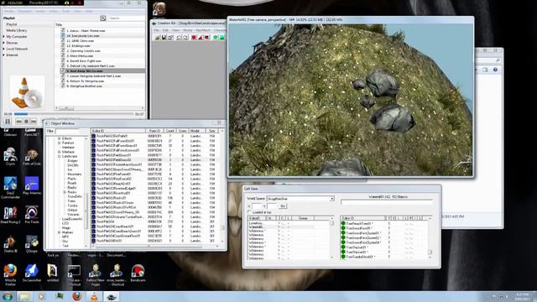Sort by Form ID column in Object Window

pos(154,131)
